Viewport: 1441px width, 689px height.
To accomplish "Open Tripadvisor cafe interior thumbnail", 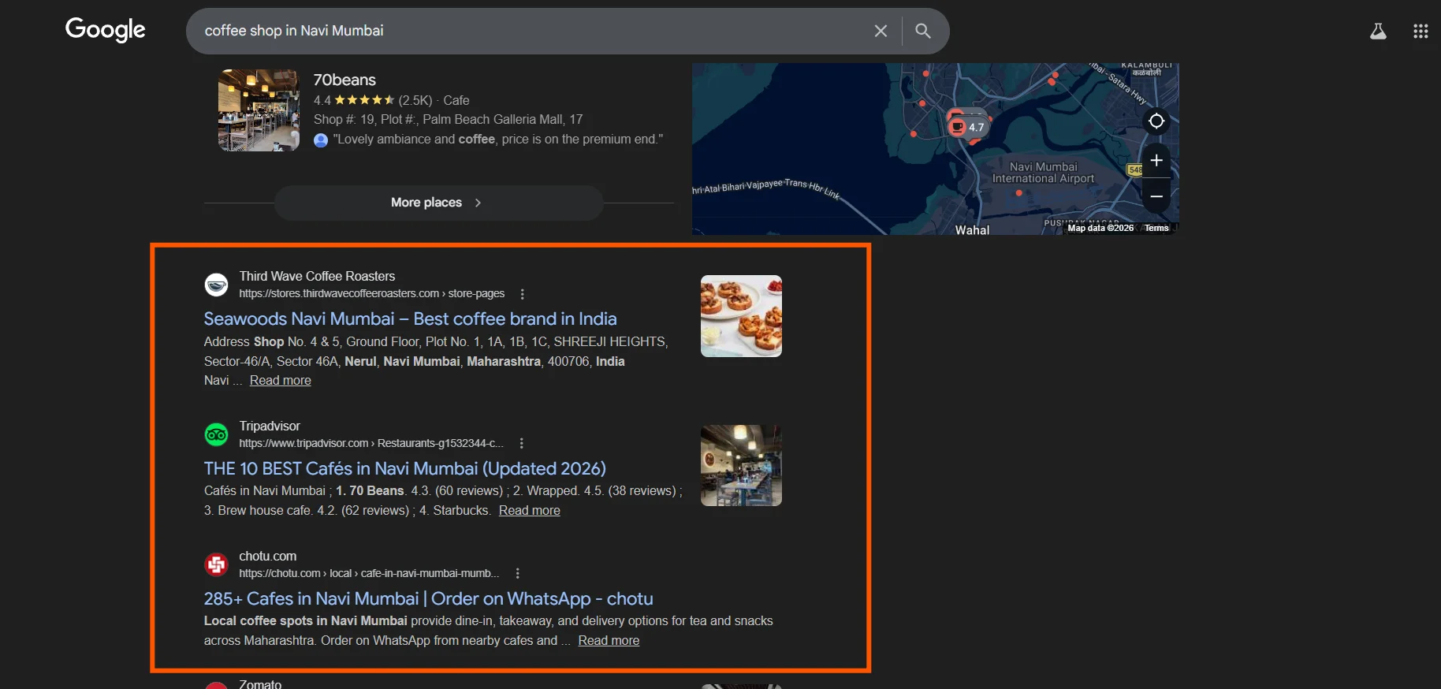I will (x=741, y=465).
